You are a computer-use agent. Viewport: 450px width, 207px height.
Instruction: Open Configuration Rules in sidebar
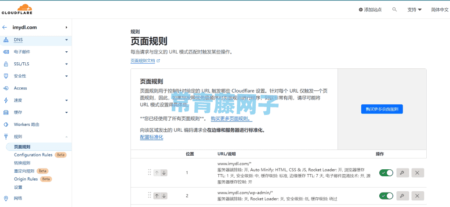click(x=33, y=155)
